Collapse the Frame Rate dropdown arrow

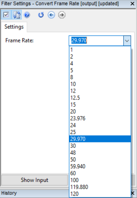click(x=127, y=41)
